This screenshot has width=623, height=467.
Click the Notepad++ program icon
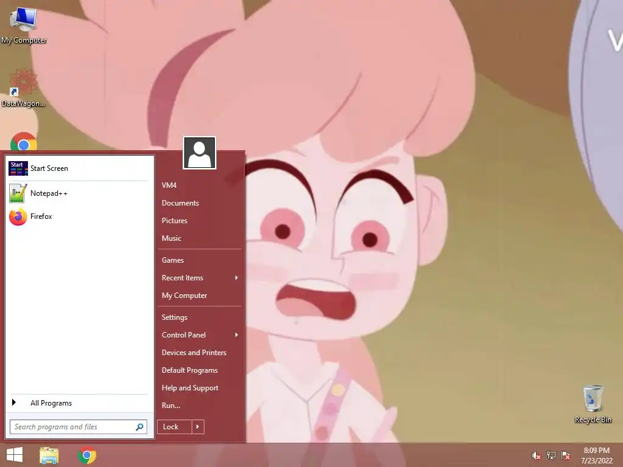[18, 193]
